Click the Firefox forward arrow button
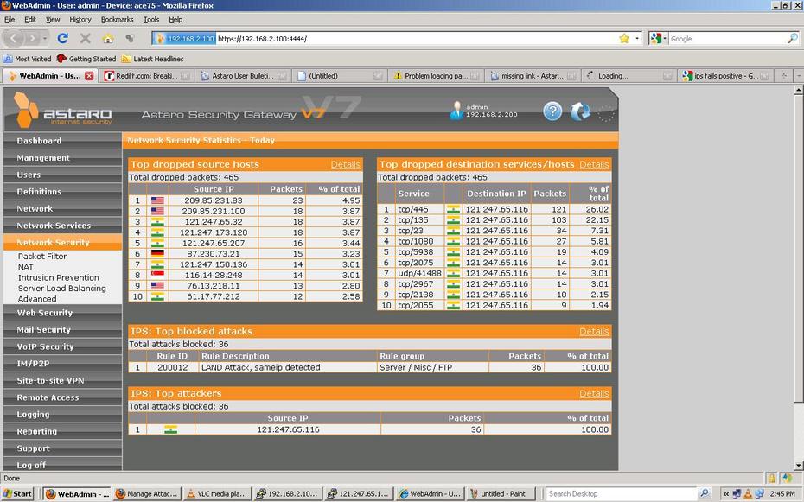This screenshot has width=804, height=502. (x=32, y=38)
